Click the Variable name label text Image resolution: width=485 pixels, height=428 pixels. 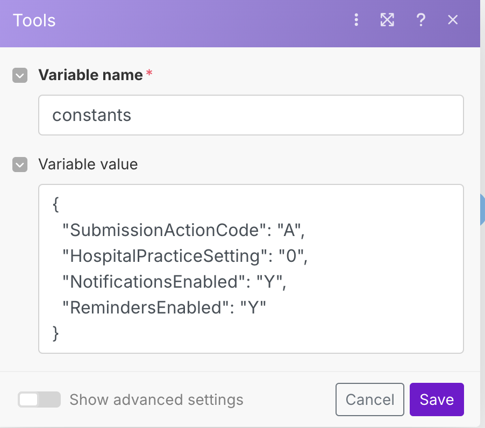coord(90,75)
